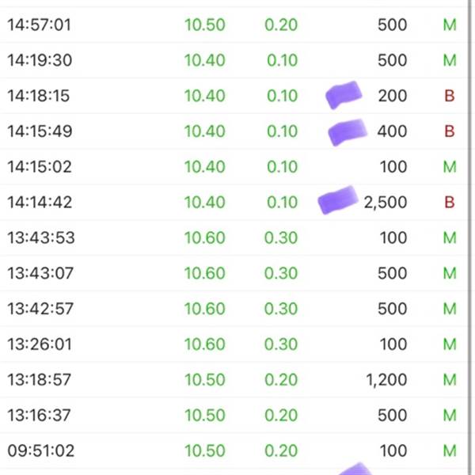Click the green M marker for 13:18:57
This screenshot has width=475, height=475.
[449, 380]
